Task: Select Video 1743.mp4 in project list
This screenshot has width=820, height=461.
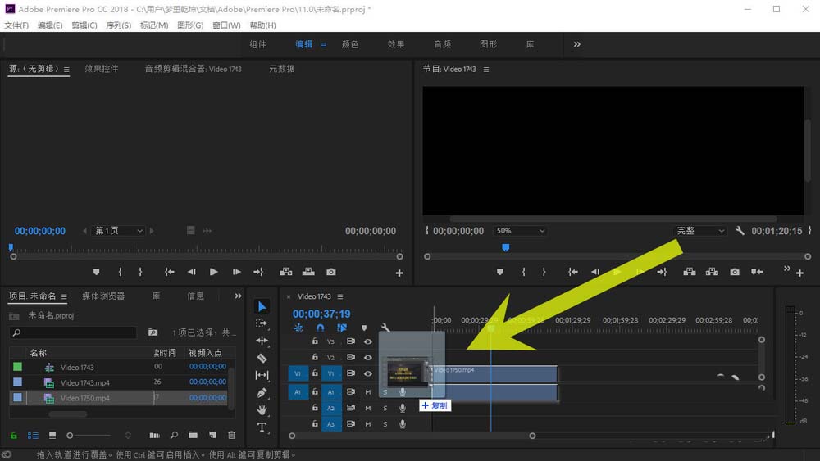Action: tap(84, 382)
